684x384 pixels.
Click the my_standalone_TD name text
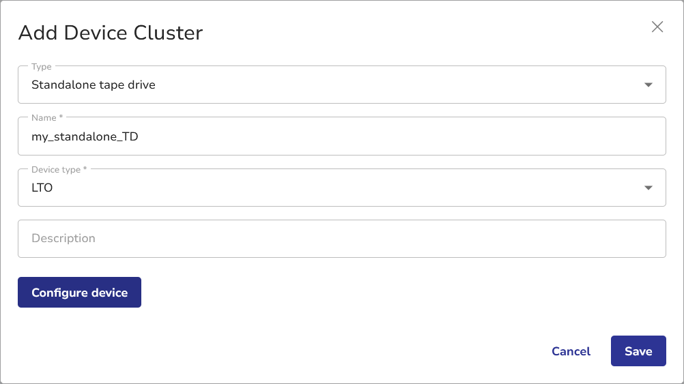pos(85,137)
